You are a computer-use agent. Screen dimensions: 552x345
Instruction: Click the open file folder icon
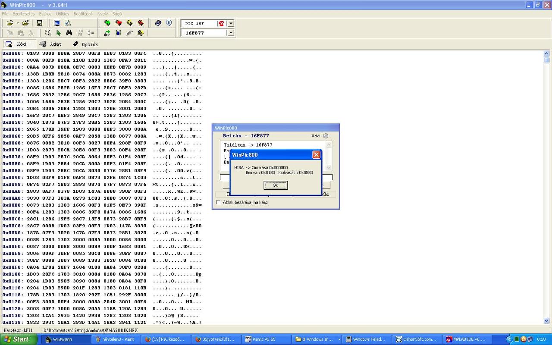coord(9,23)
